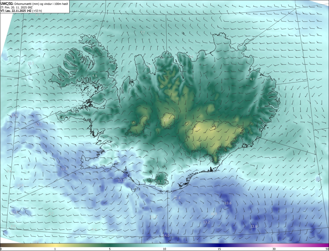Click the "15" tick label on the color scale
Image resolution: width=329 pixels, height=251 pixels.
pos(219,249)
